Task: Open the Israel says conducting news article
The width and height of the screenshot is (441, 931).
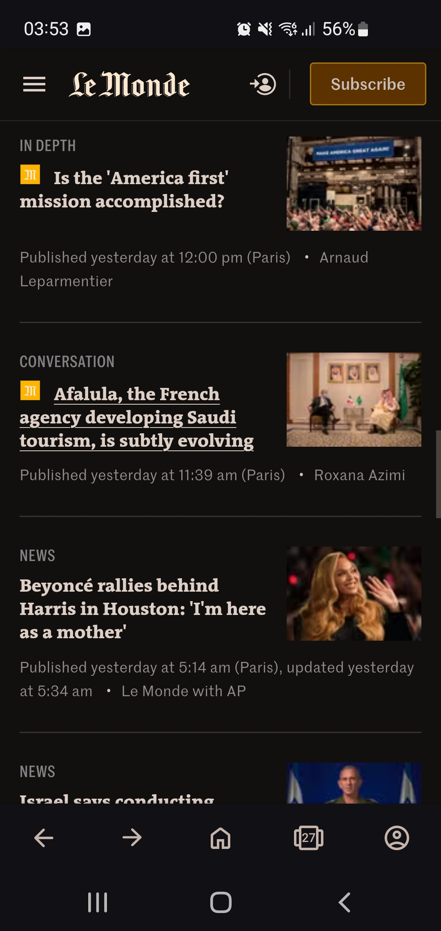Action: click(x=117, y=798)
